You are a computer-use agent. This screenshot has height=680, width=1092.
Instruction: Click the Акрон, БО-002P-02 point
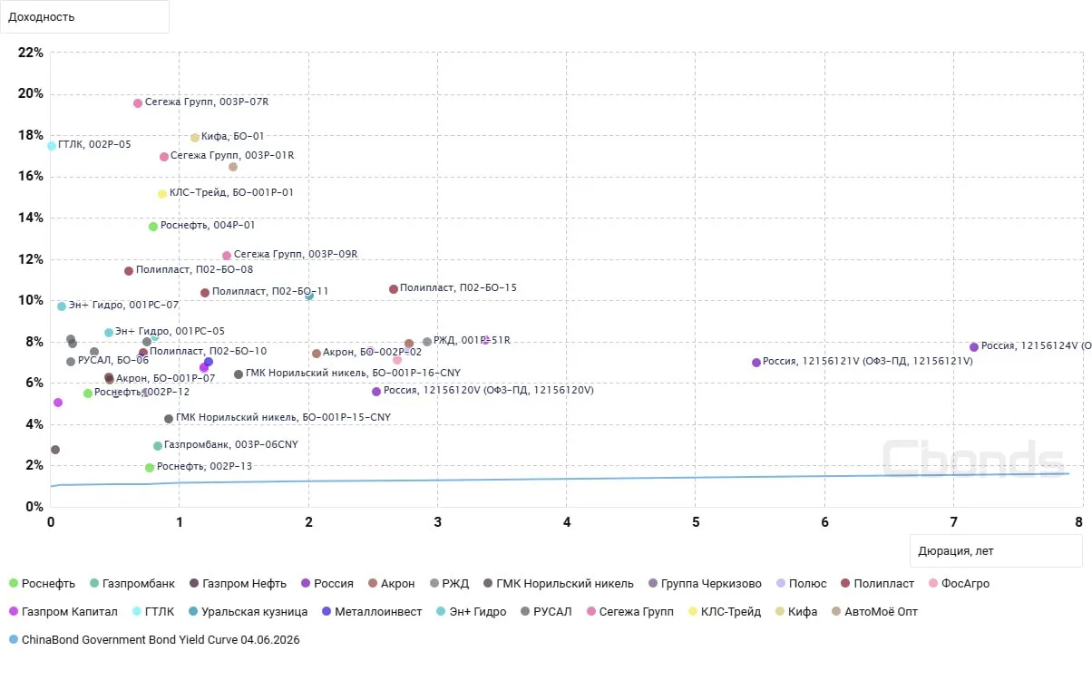click(x=317, y=354)
